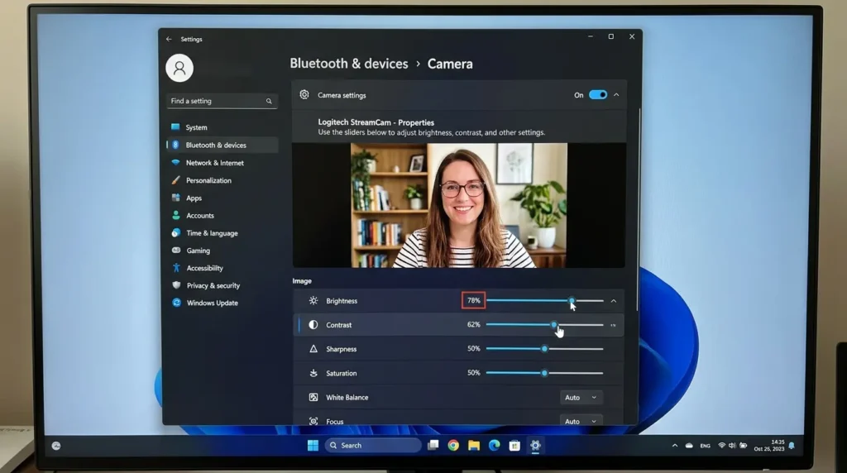Launch Google Chrome from the taskbar
The height and width of the screenshot is (473, 847).
pos(453,445)
